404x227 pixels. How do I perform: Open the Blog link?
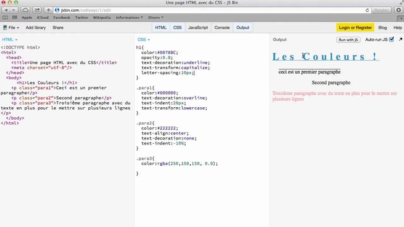(383, 28)
